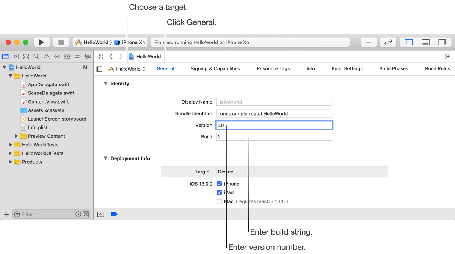Screen dimensions: 455x254
Task: Toggle project and targets list sidebar
Action: [x=99, y=69]
